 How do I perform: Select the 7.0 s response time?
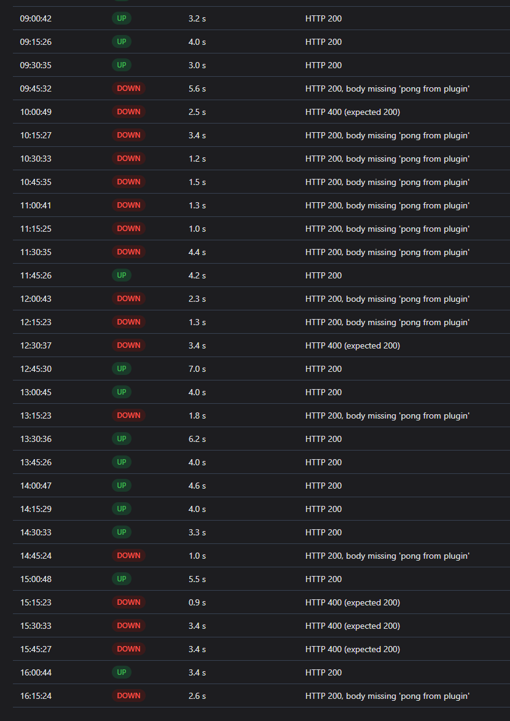click(197, 369)
